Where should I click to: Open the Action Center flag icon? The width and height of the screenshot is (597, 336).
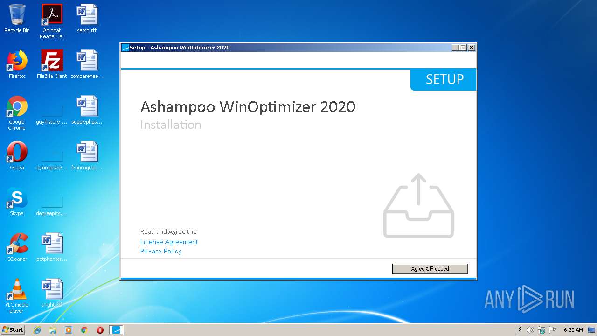(553, 330)
